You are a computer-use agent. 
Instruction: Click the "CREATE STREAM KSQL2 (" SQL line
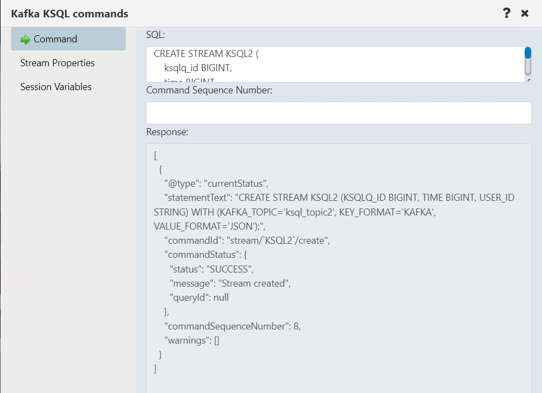click(206, 54)
